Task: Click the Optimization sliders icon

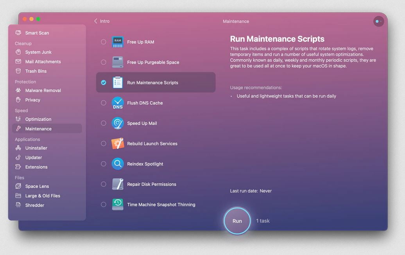Action: (18, 119)
